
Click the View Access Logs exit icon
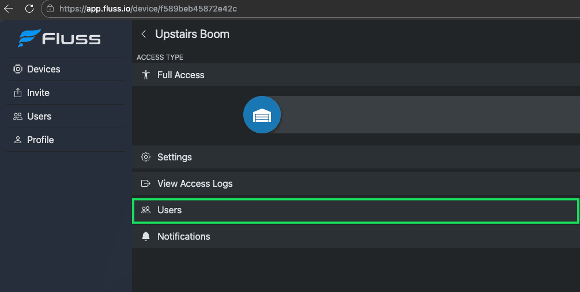[146, 183]
